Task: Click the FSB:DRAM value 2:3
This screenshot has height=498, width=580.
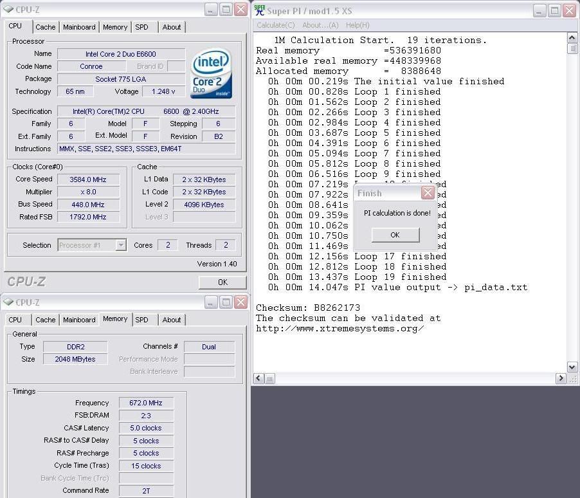Action: tap(146, 416)
